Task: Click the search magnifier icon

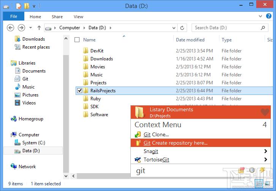Action: pos(263,28)
